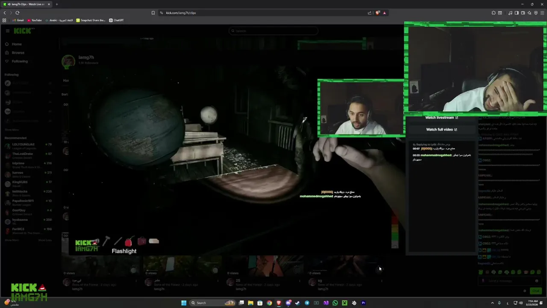
Task: Open the LOLYOUNGJAE recommended channel
Action: pyautogui.click(x=28, y=145)
